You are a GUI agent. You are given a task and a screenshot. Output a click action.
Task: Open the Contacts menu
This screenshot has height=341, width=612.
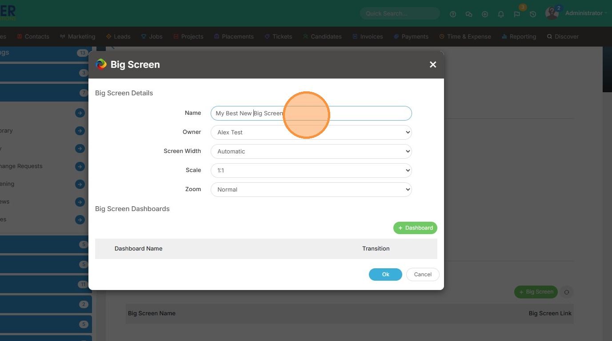(x=33, y=36)
